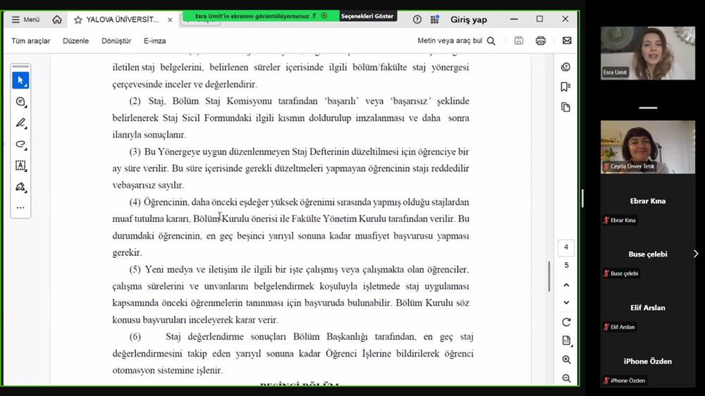This screenshot has width=705, height=396.
Task: Select the highlighter pen tool
Action: click(x=20, y=123)
